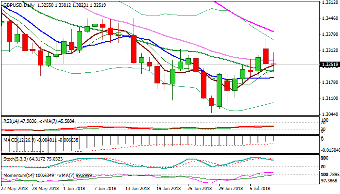This screenshot has width=340, height=194.
Task: Click the 22 May 2018 date label
Action: (x=15, y=189)
